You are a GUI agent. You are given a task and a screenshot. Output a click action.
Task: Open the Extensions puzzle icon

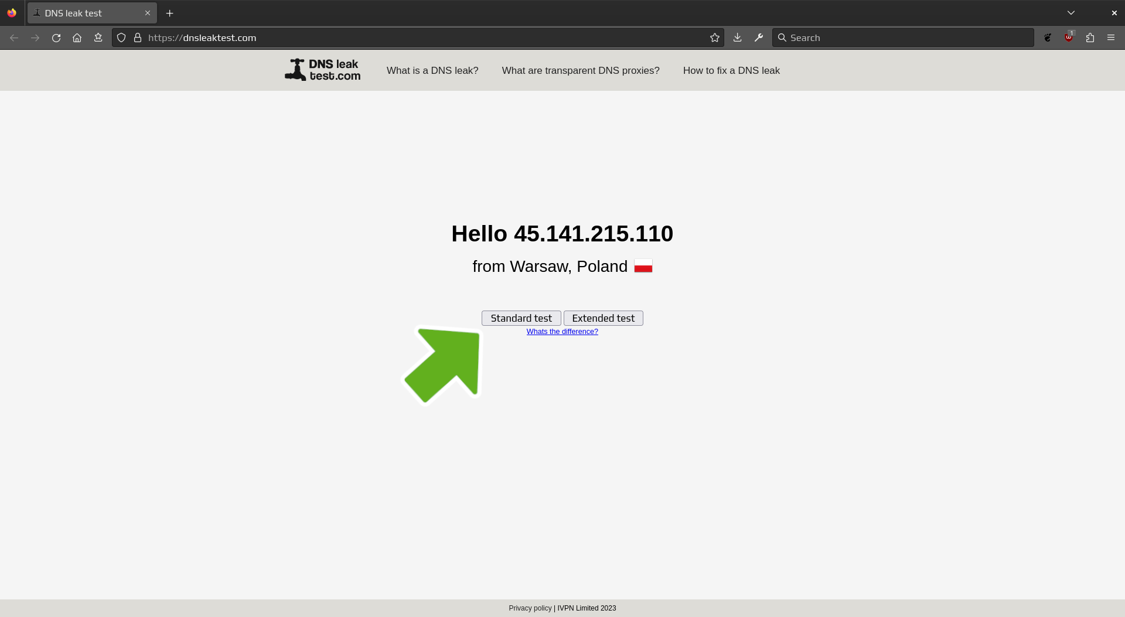pos(1090,38)
